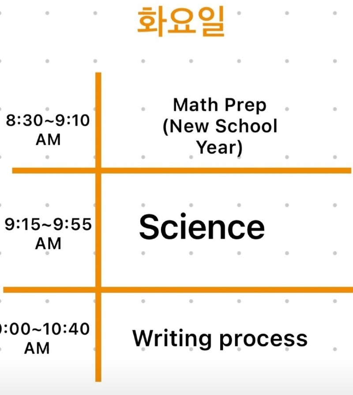Image resolution: width=353 pixels, height=395 pixels.
Task: Click AM beneath the 10:40 time
Action: [x=37, y=348]
